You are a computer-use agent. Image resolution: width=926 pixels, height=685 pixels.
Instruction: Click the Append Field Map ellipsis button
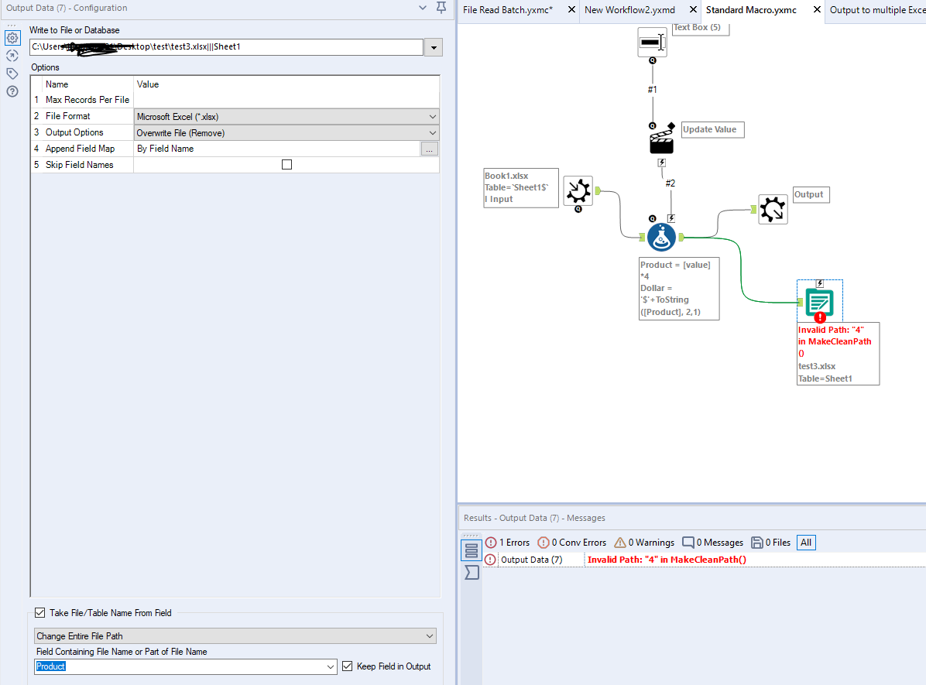click(x=430, y=149)
